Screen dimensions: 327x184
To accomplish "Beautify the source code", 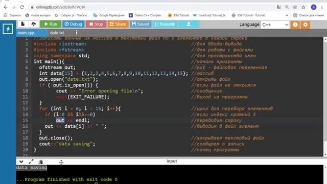I will pyautogui.click(x=165, y=24).
